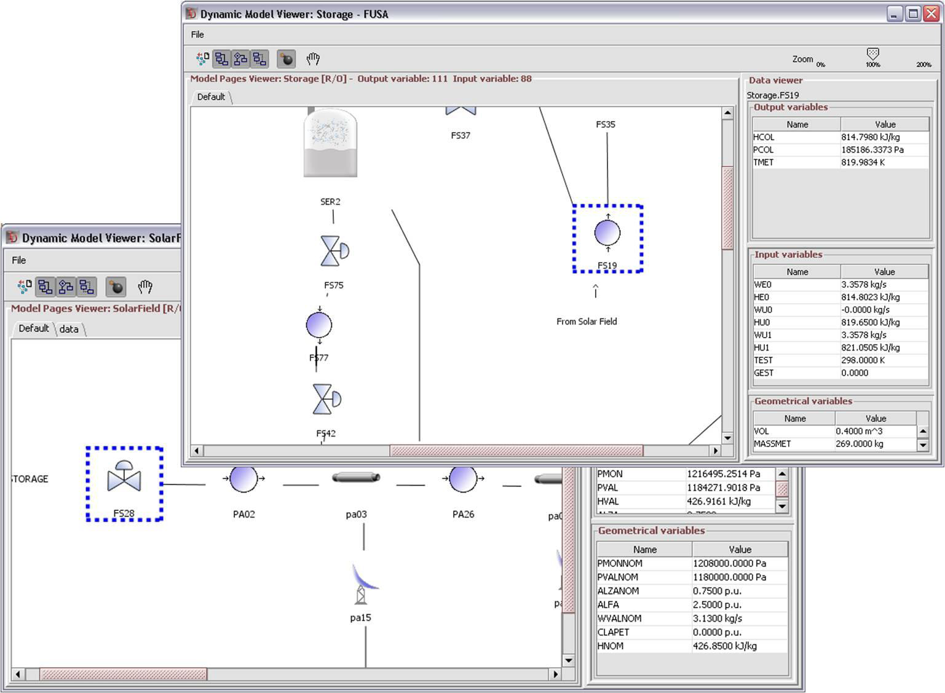Image resolution: width=945 pixels, height=693 pixels.
Task: Select the FS28 valve in SolarField diagram
Action: tap(124, 477)
